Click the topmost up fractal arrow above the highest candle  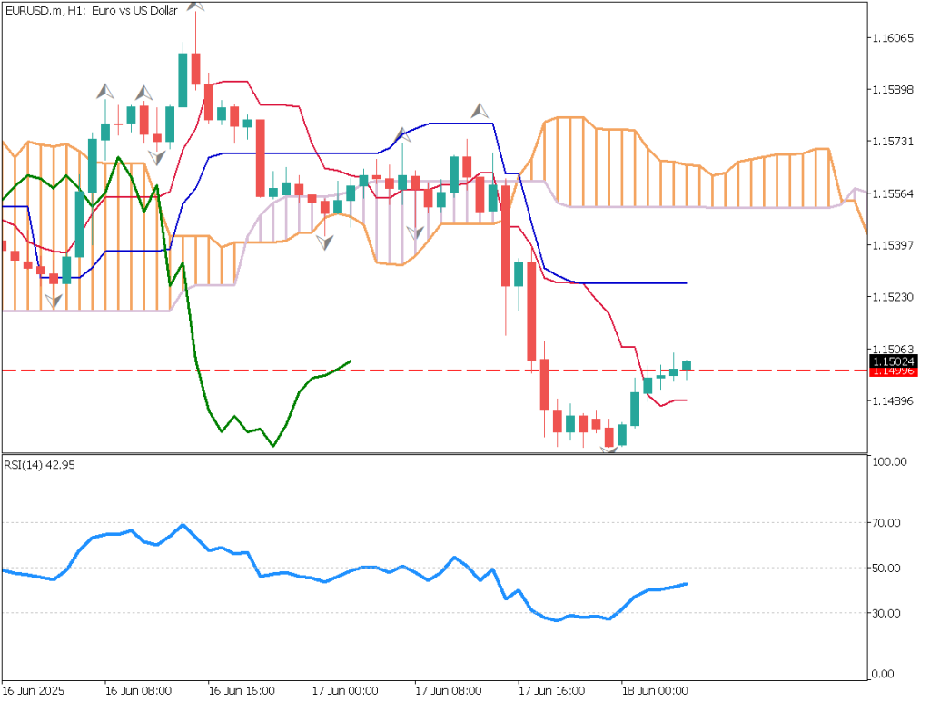pos(195,5)
